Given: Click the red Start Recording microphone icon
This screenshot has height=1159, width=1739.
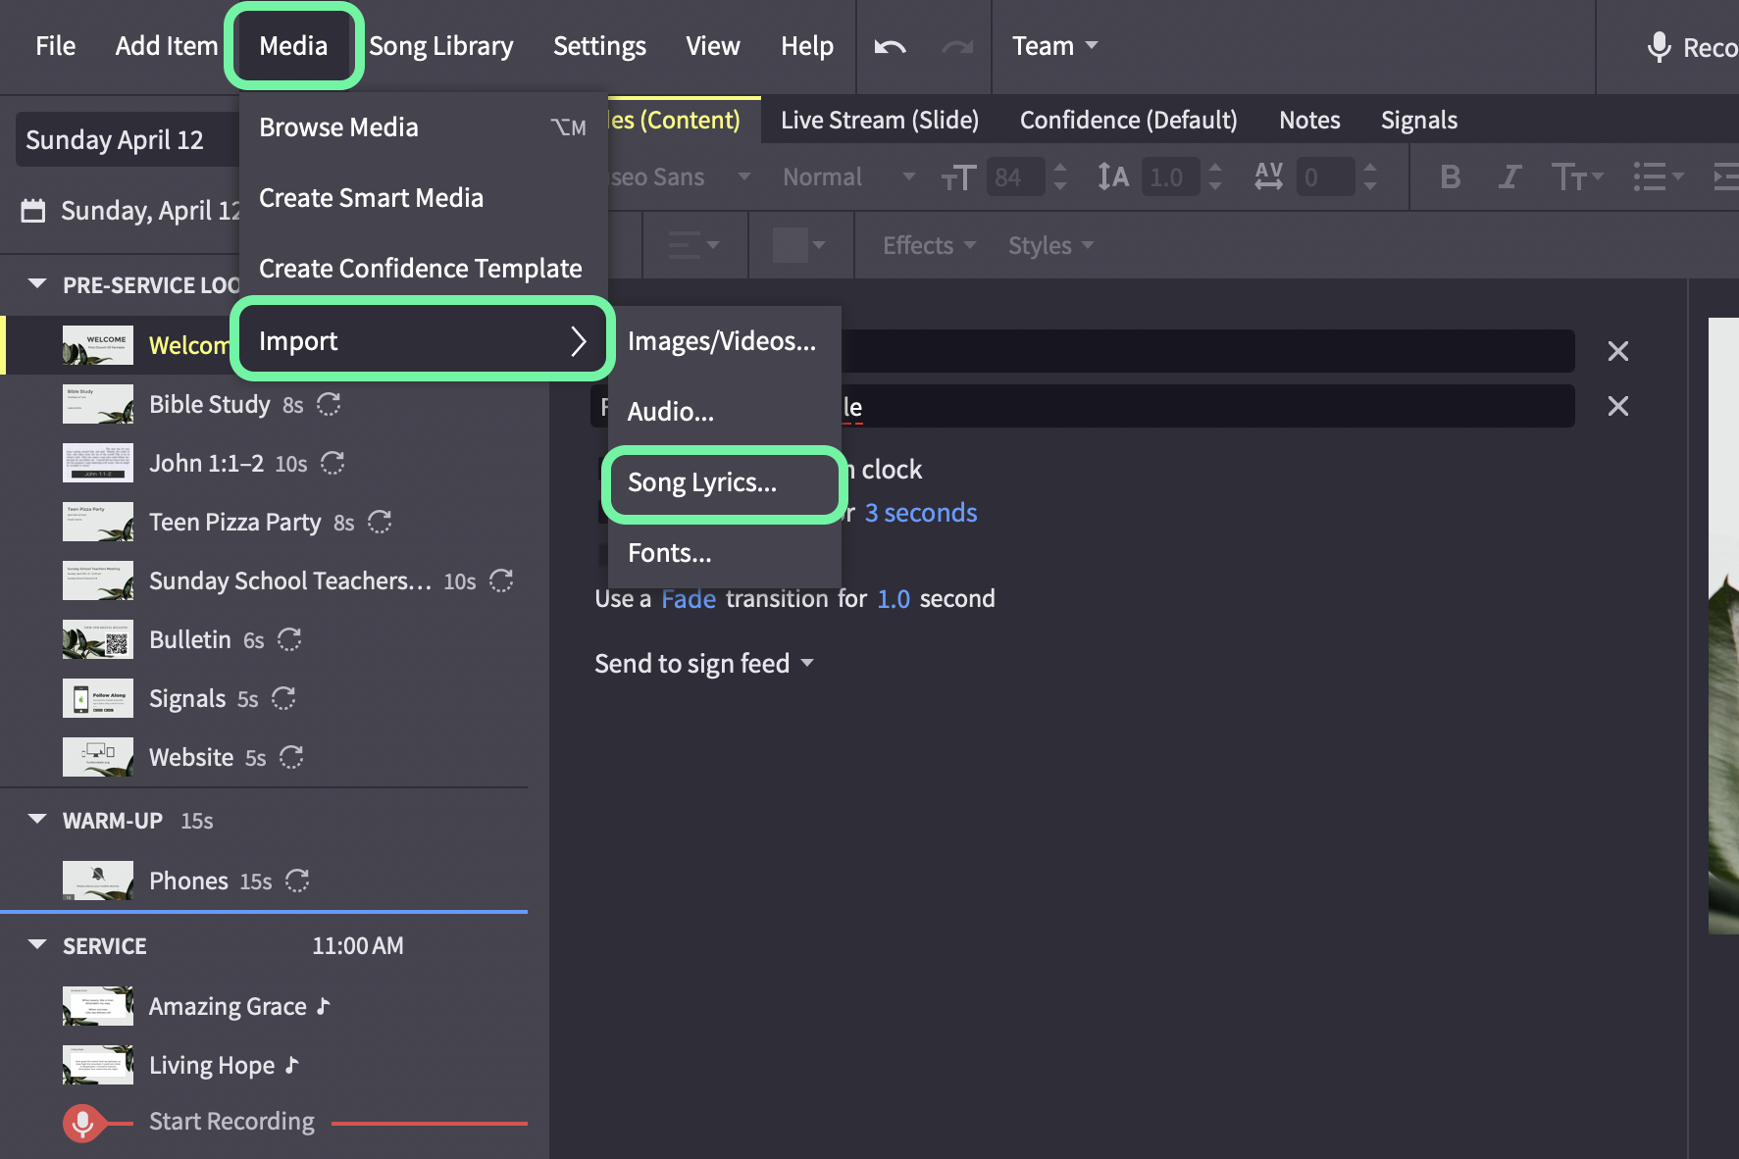Looking at the screenshot, I should (x=82, y=1123).
